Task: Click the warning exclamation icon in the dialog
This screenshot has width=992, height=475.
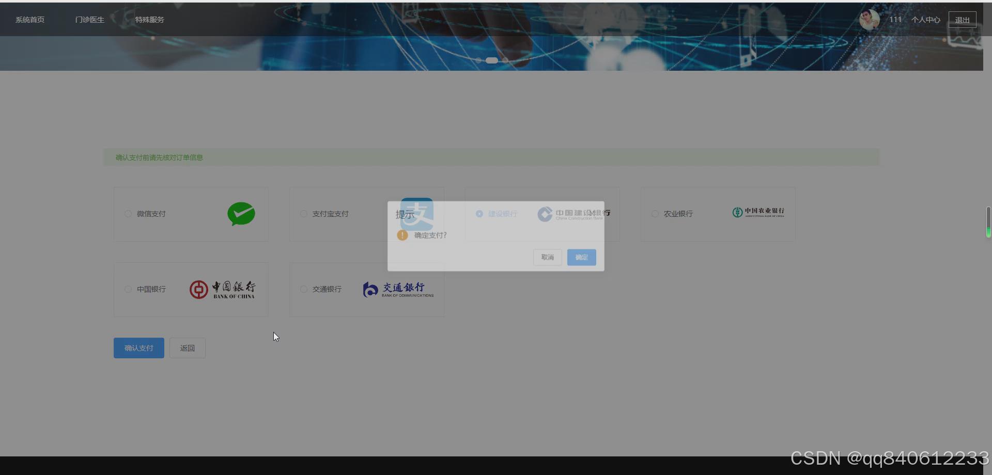Action: [402, 235]
